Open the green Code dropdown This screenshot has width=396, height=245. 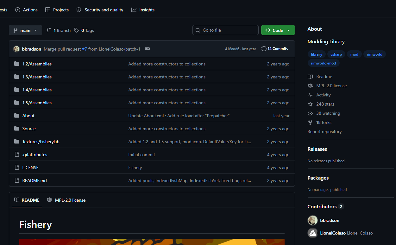click(278, 30)
